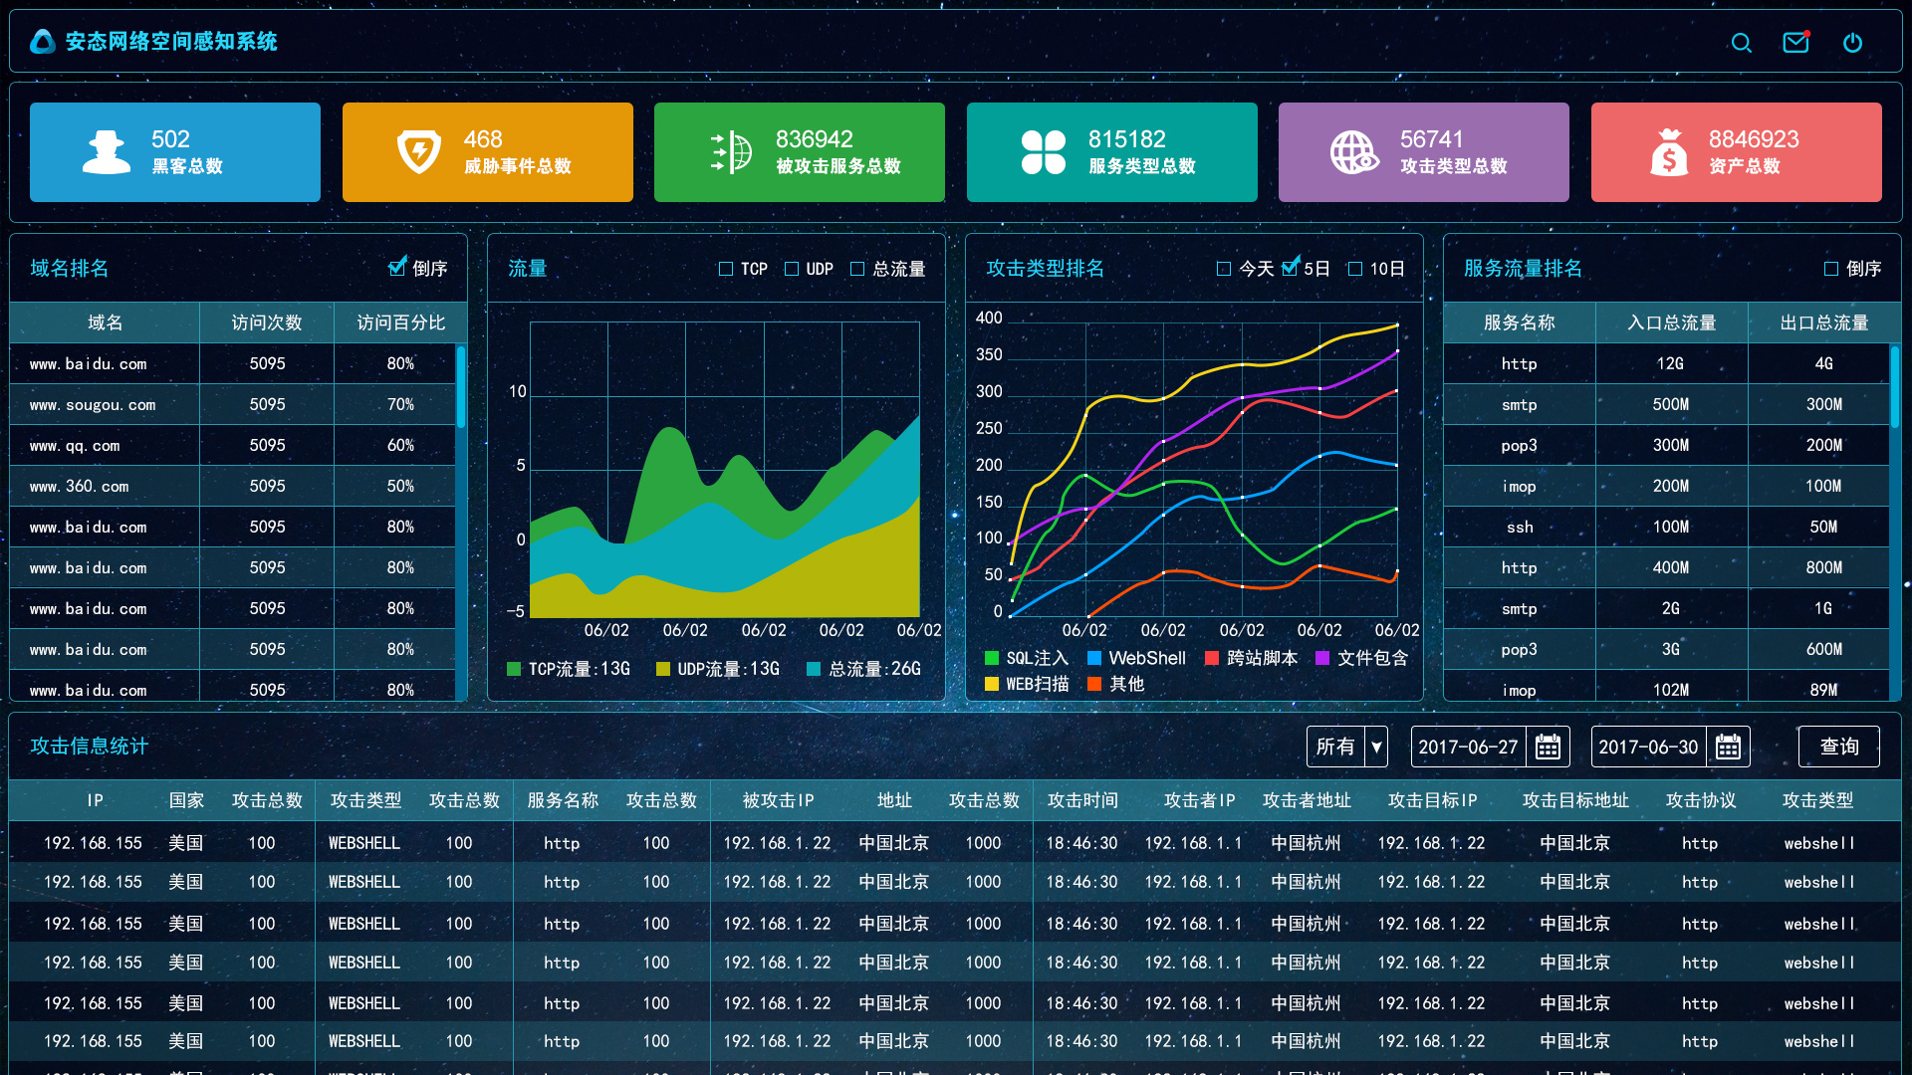Click the shield icon in threat events card
The width and height of the screenshot is (1912, 1075).
tap(419, 152)
